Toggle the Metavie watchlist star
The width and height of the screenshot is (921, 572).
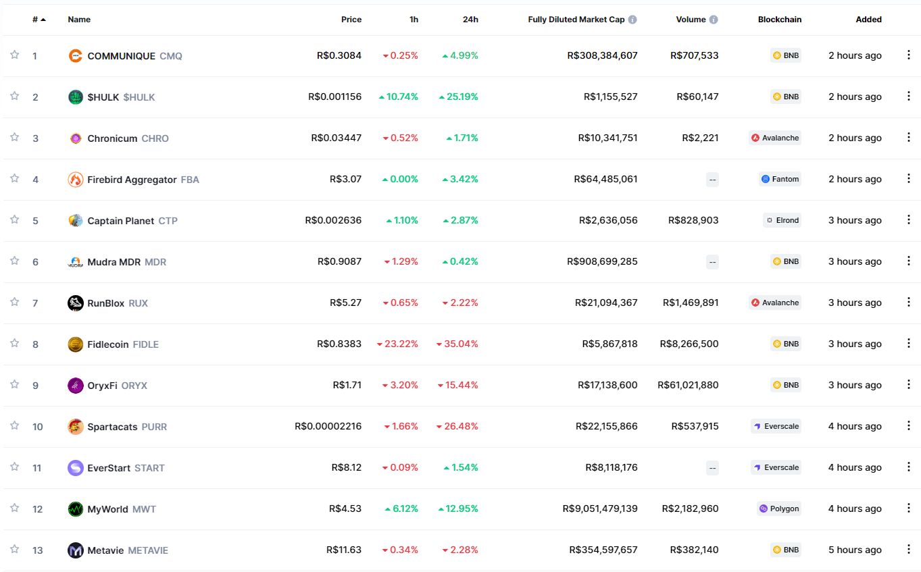14,549
